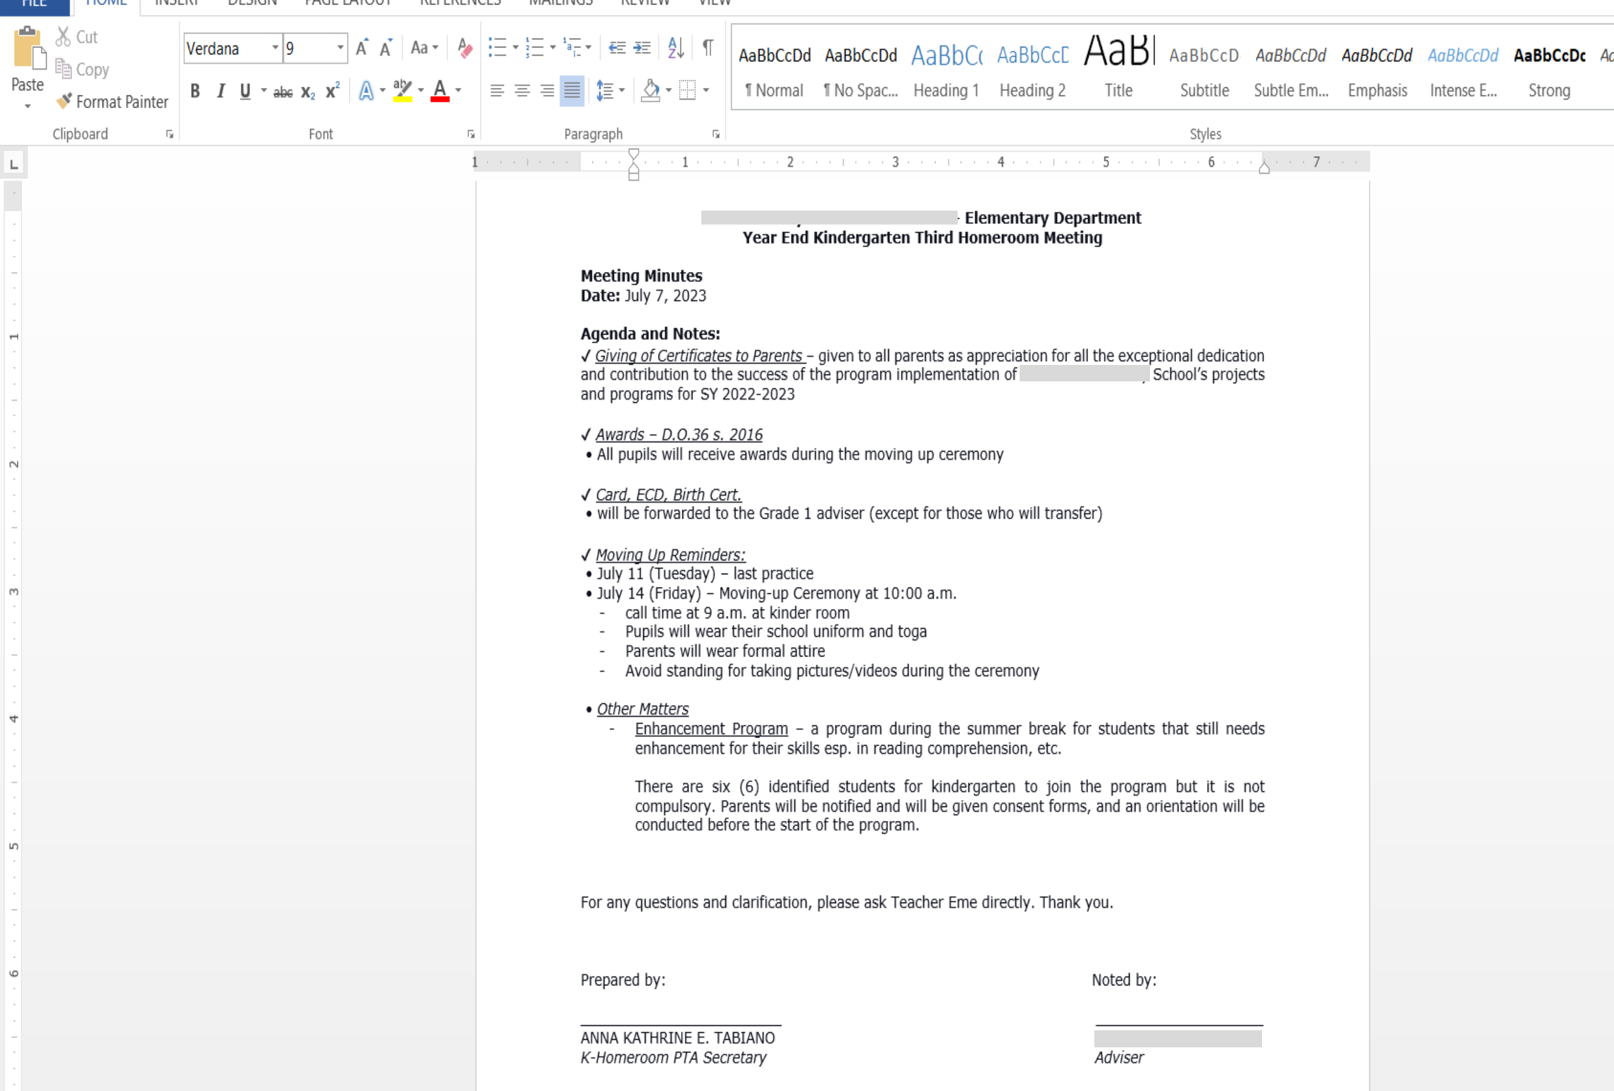
Task: Switch to the REVIEW ribbon tab
Action: click(x=644, y=3)
